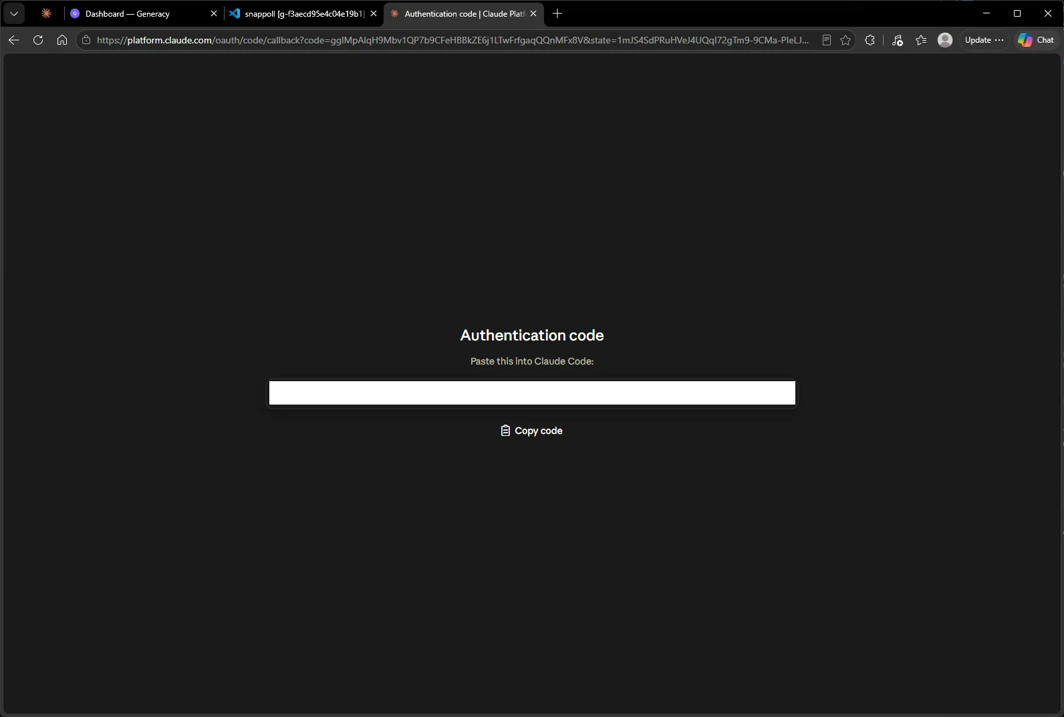This screenshot has width=1064, height=717.
Task: Close the snappoll tab
Action: (374, 13)
